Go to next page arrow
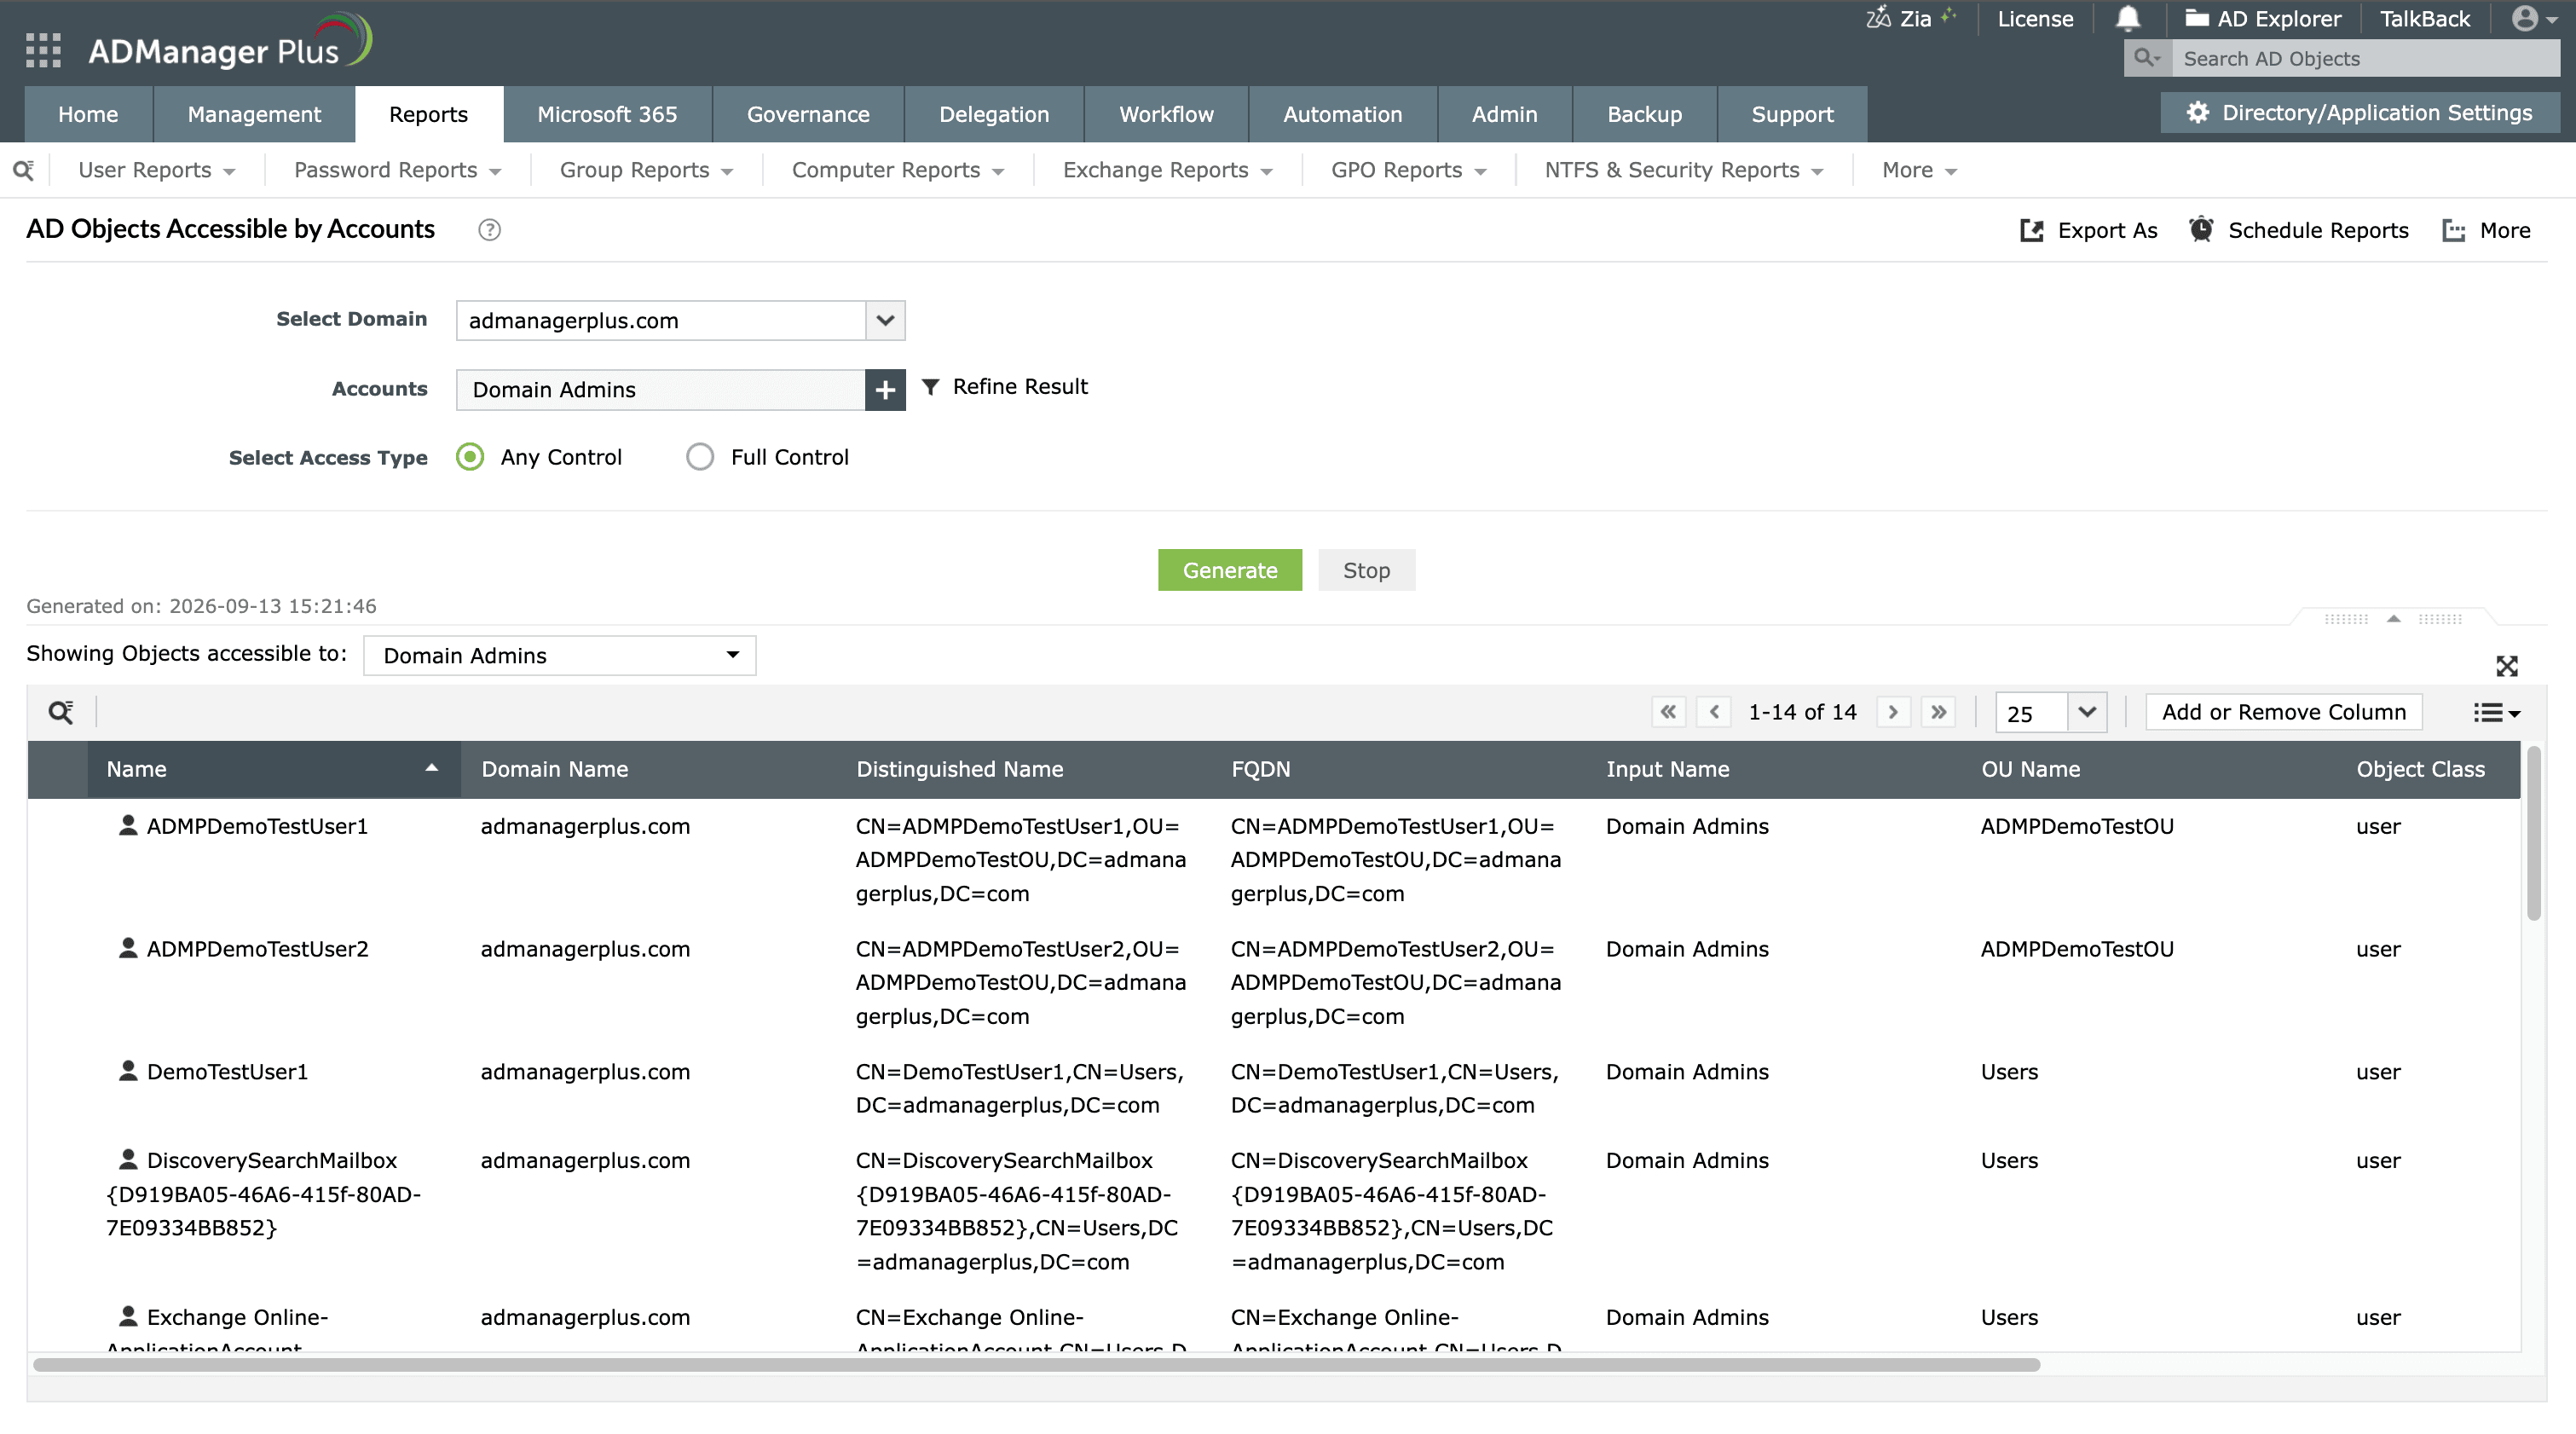Image resolution: width=2576 pixels, height=1434 pixels. [1892, 712]
